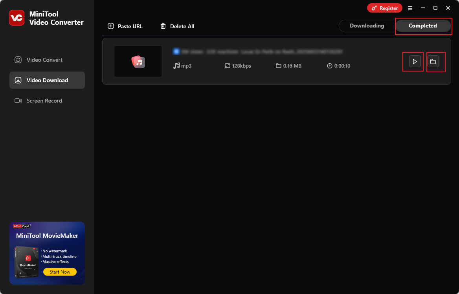Viewport: 459px width, 294px height.
Task: Click the 'No watermark' text in ad
Action: click(54, 251)
